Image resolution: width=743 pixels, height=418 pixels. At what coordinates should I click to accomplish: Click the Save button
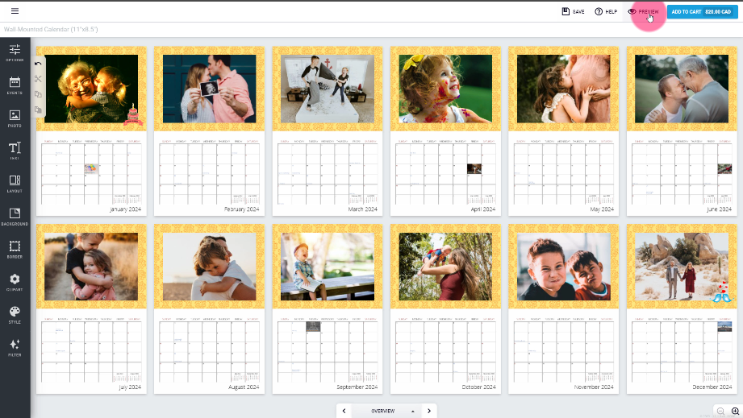(573, 12)
